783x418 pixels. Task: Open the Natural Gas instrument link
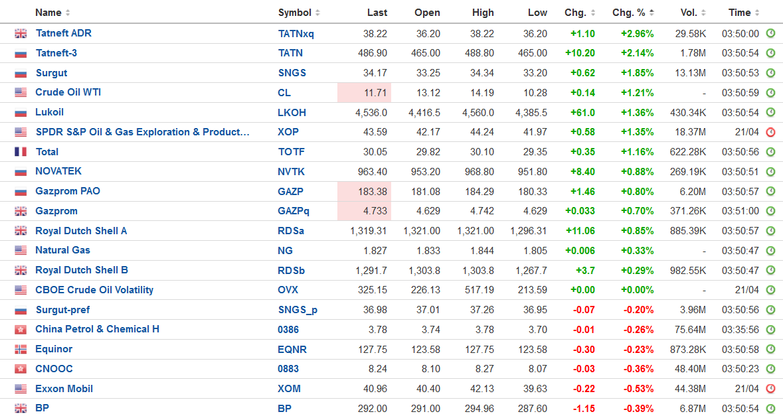tap(62, 250)
